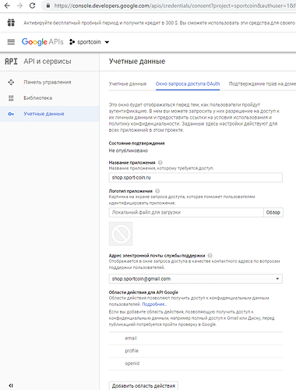Click the gift icon in promo banner
296x390 pixels.
11,23
